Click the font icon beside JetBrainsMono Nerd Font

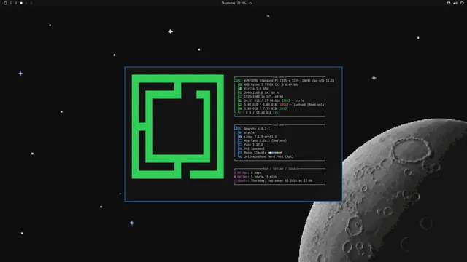(240, 156)
